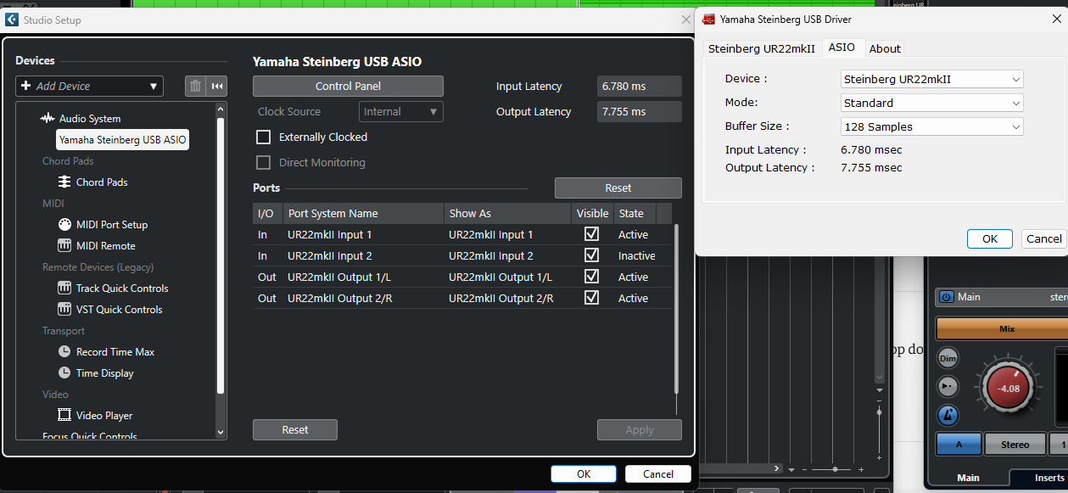Click the Input Latency value field
Screen dimensions: 1068x493
640,86
